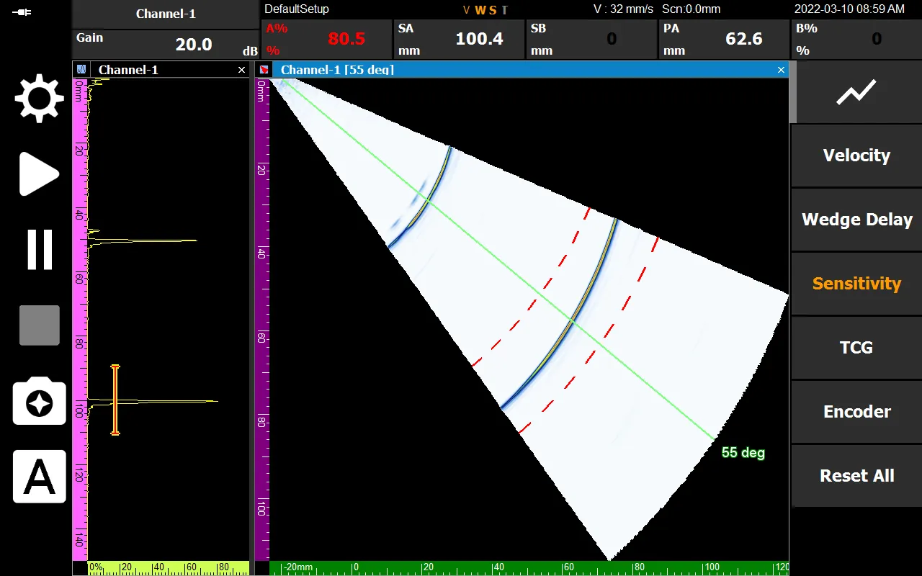Click Reset All button
The height and width of the screenshot is (576, 922).
[856, 476]
